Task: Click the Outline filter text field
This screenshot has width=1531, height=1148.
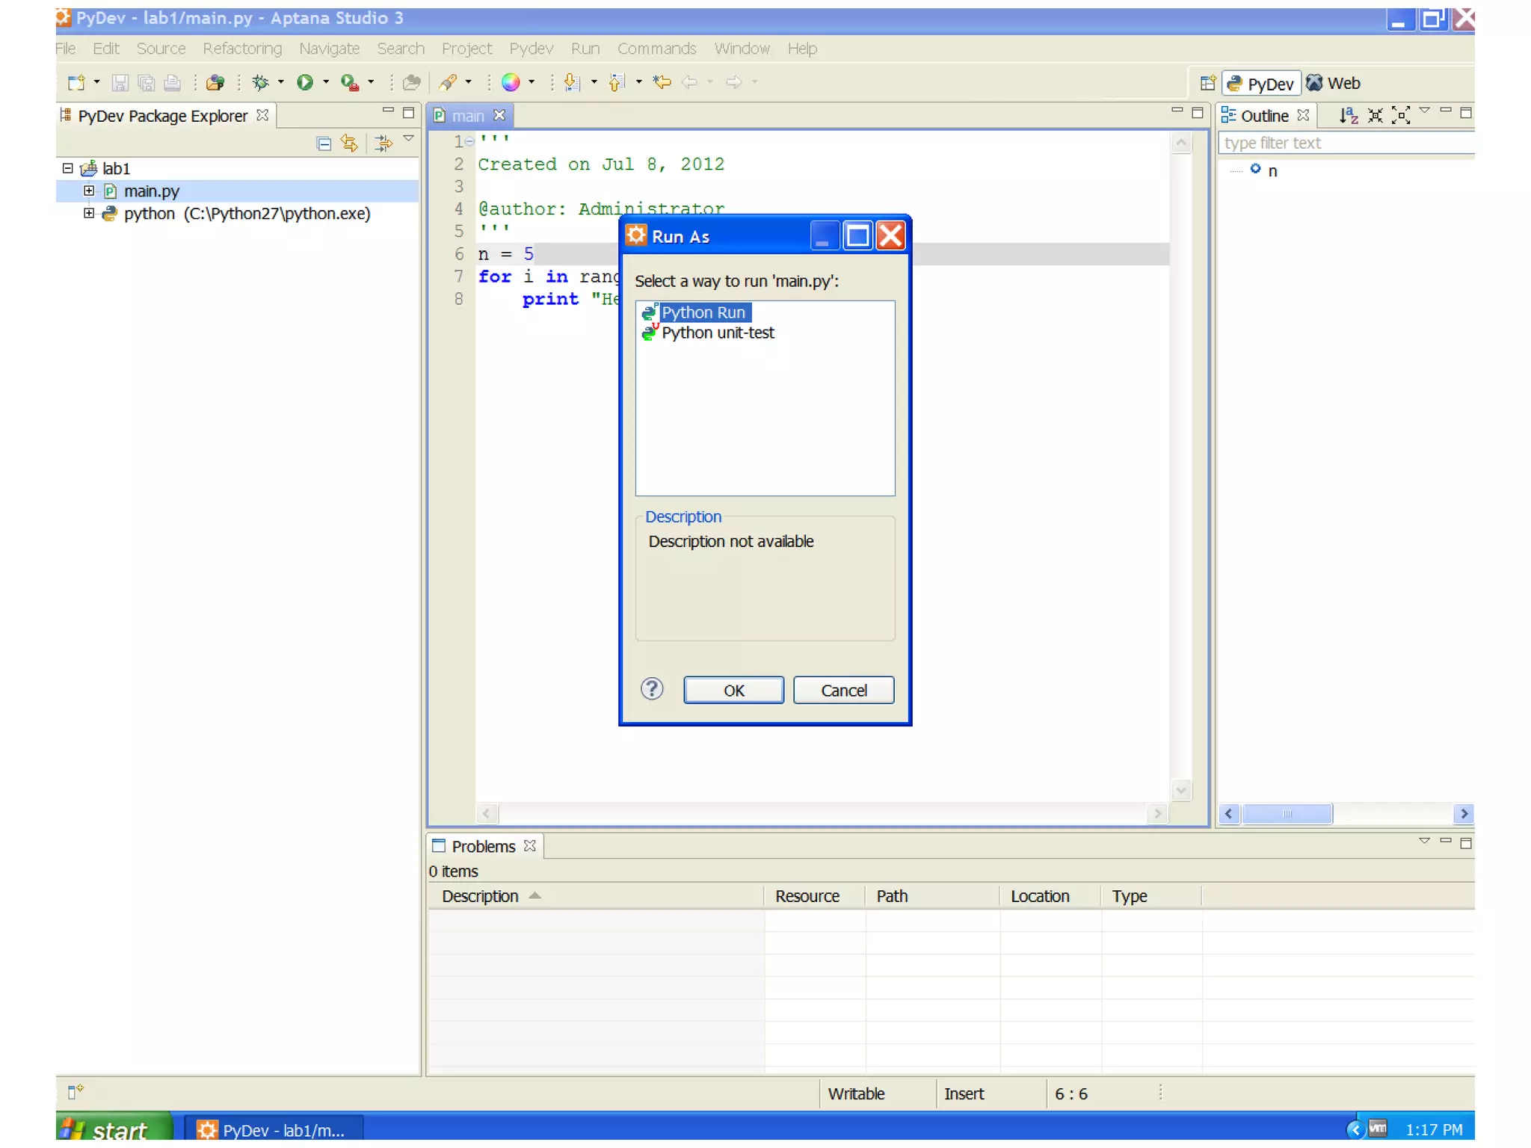Action: coord(1346,143)
